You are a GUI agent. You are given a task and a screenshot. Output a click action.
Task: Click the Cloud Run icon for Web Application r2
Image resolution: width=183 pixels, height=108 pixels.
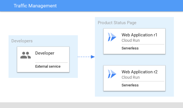[x=112, y=74]
